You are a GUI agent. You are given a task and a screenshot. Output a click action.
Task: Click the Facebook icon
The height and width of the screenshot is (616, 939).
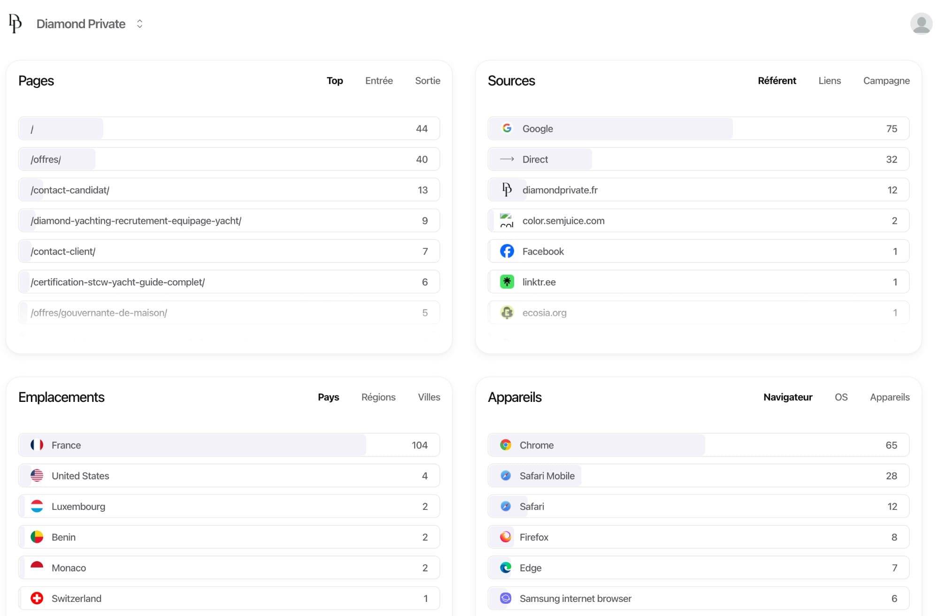(x=507, y=251)
